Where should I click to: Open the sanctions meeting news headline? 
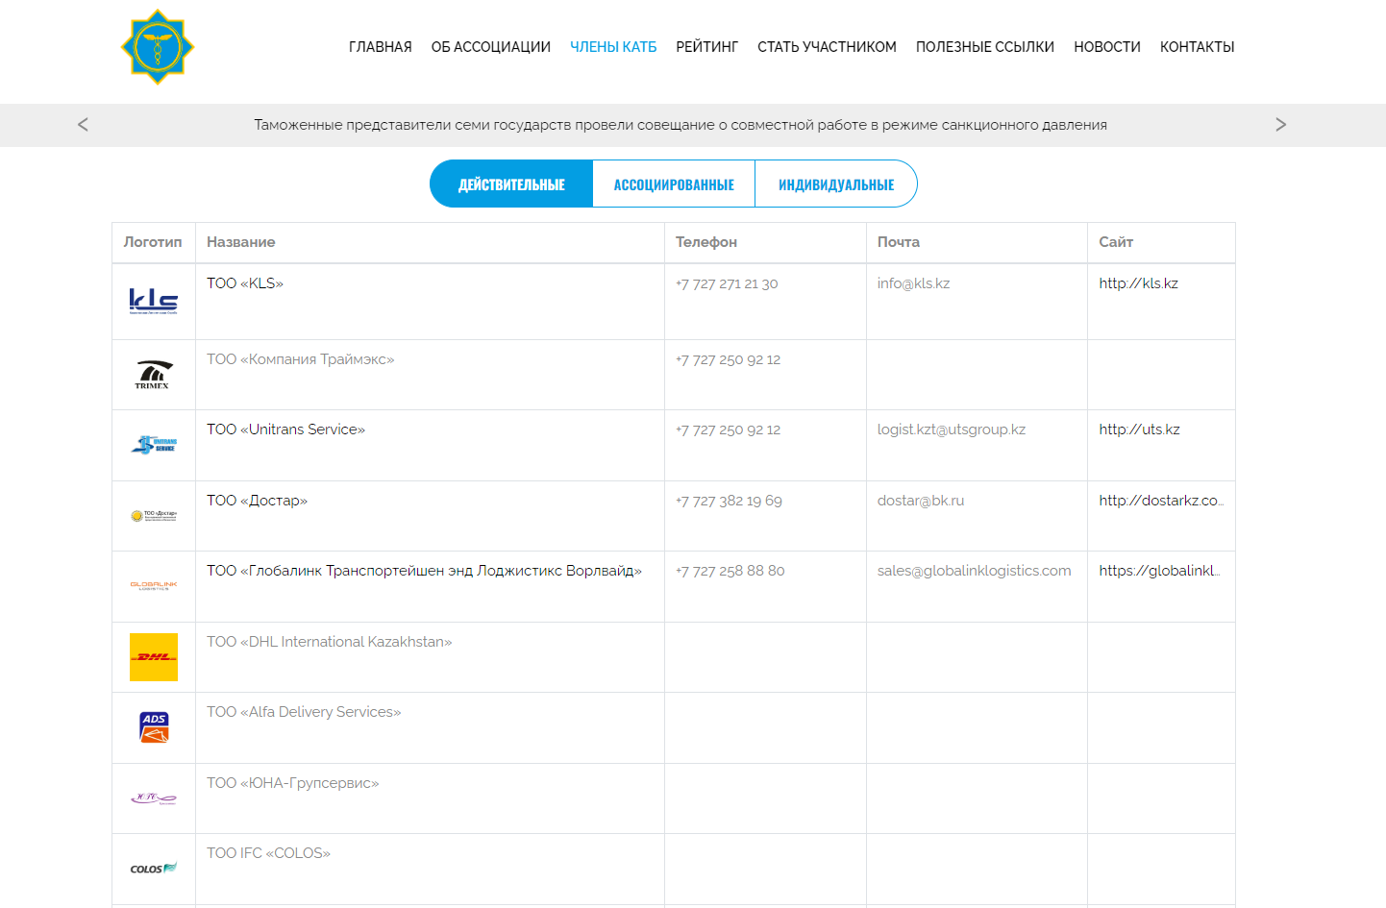(x=681, y=125)
